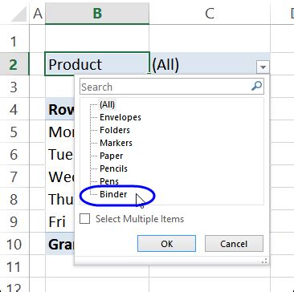Select row 4 header
The width and height of the screenshot is (294, 292).
pos(14,109)
